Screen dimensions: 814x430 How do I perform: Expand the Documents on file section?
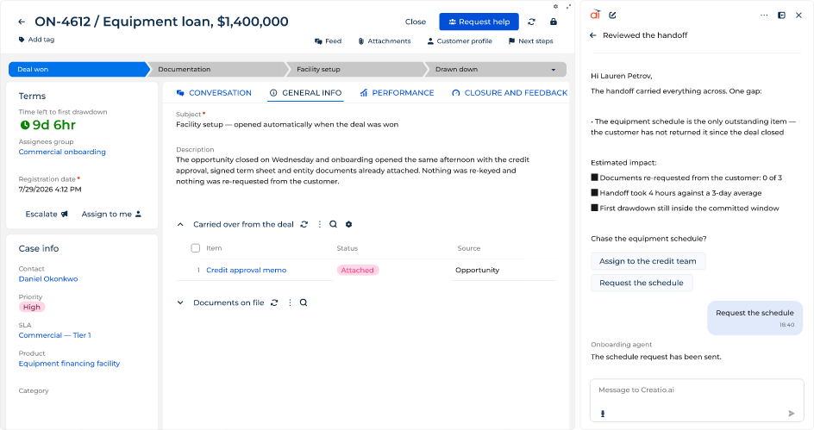click(180, 302)
